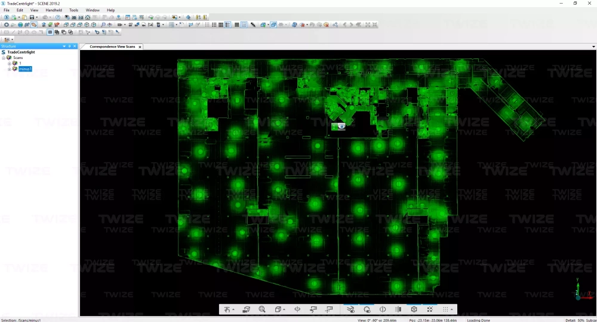Open the hand tool dropdown arrow
Viewport: 597px width, 322px height.
click(233, 310)
